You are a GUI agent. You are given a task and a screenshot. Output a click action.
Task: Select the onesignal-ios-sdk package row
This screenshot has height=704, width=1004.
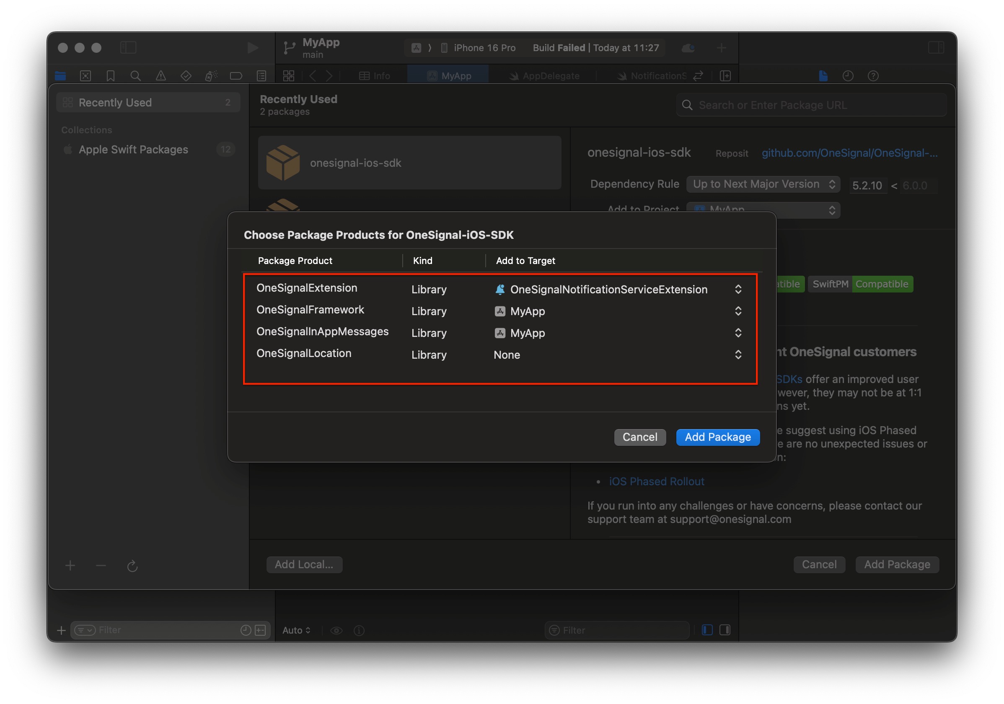(410, 163)
